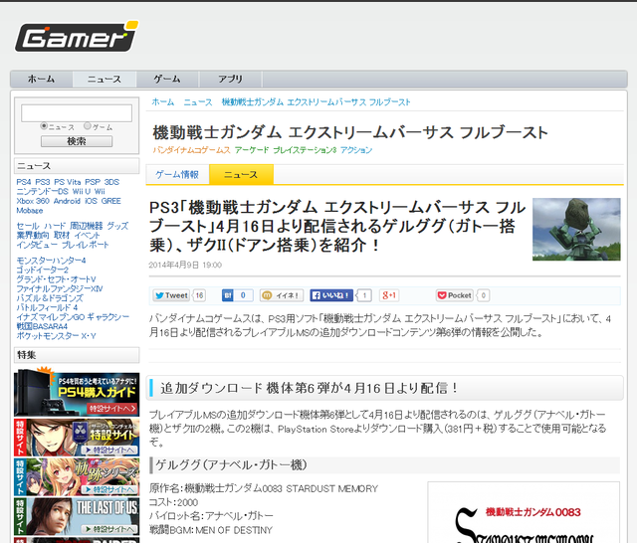Open the Wii U category link

[82, 191]
